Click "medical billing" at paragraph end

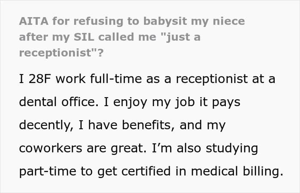[237, 171]
